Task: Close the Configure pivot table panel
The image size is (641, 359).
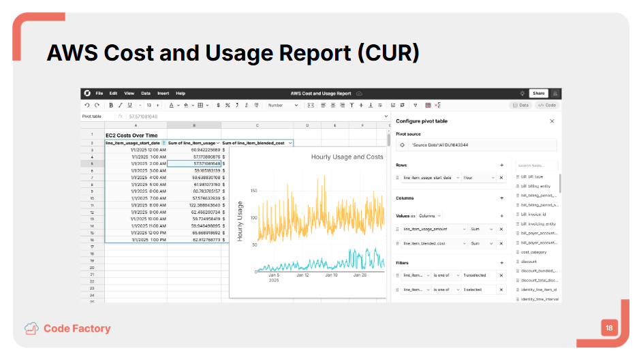Action: [x=552, y=121]
